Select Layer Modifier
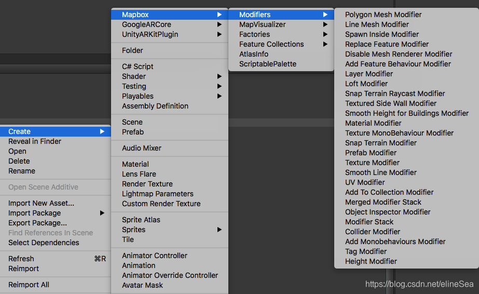479x294 pixels. [406, 74]
